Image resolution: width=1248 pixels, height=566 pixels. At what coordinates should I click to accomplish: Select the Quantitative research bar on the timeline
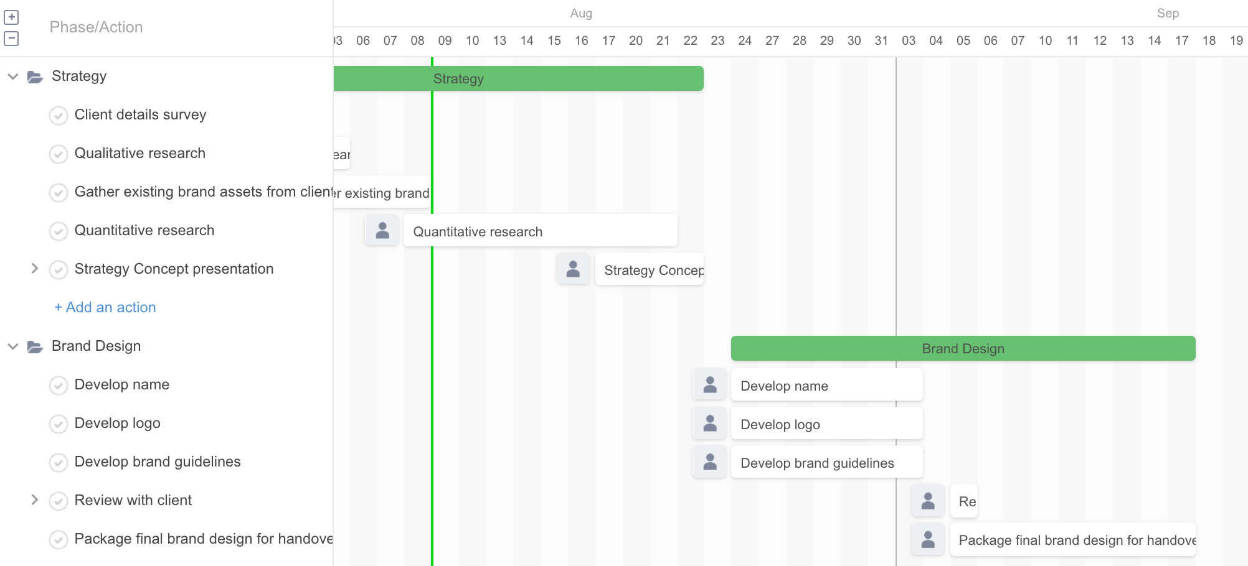click(541, 231)
